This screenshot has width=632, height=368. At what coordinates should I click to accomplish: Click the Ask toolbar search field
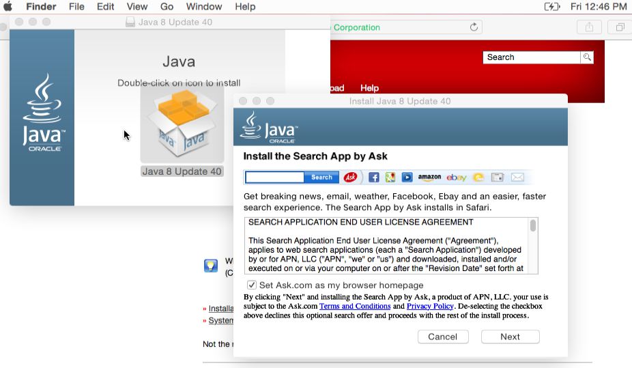tap(274, 177)
